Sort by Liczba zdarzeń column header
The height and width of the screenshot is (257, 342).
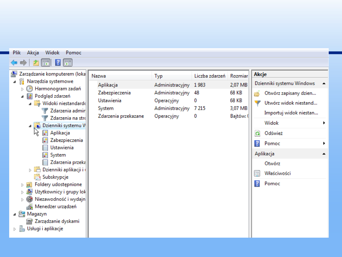[210, 76]
